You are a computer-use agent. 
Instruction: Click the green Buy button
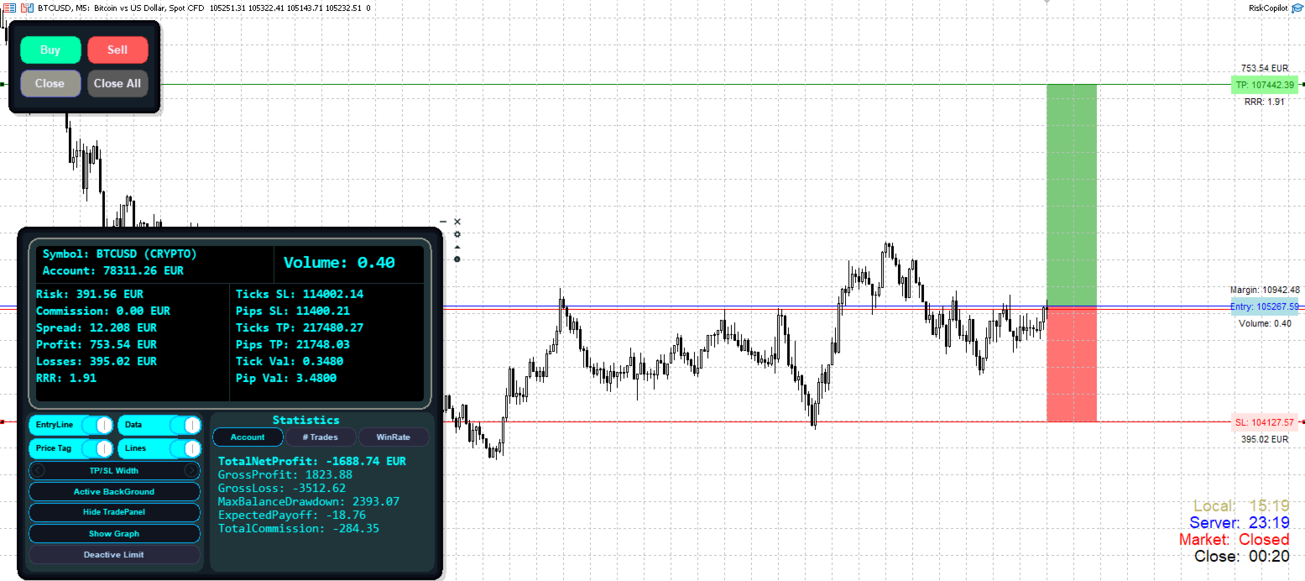(50, 50)
